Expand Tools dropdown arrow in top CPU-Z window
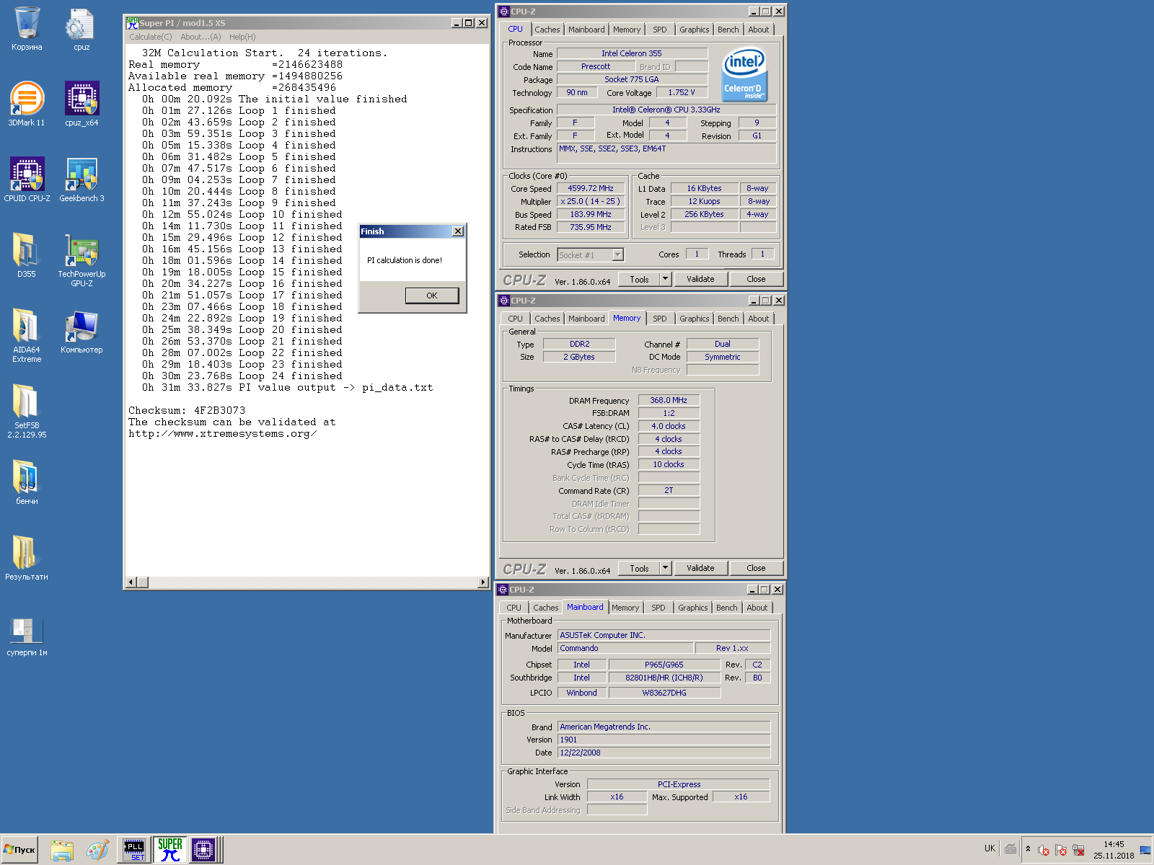 [x=666, y=279]
